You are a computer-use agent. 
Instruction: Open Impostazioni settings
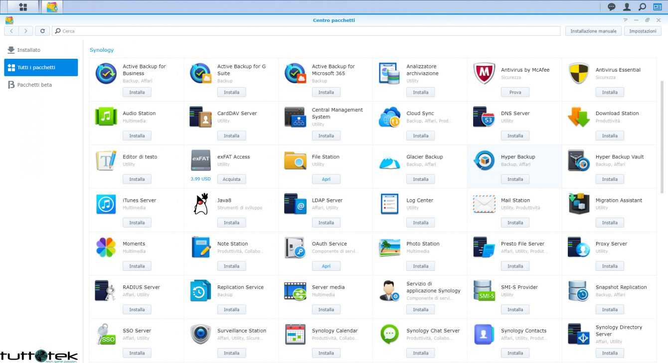643,31
